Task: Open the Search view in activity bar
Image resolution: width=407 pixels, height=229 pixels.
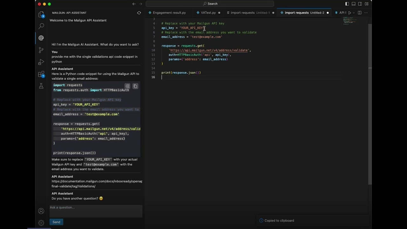Action: [x=41, y=26]
